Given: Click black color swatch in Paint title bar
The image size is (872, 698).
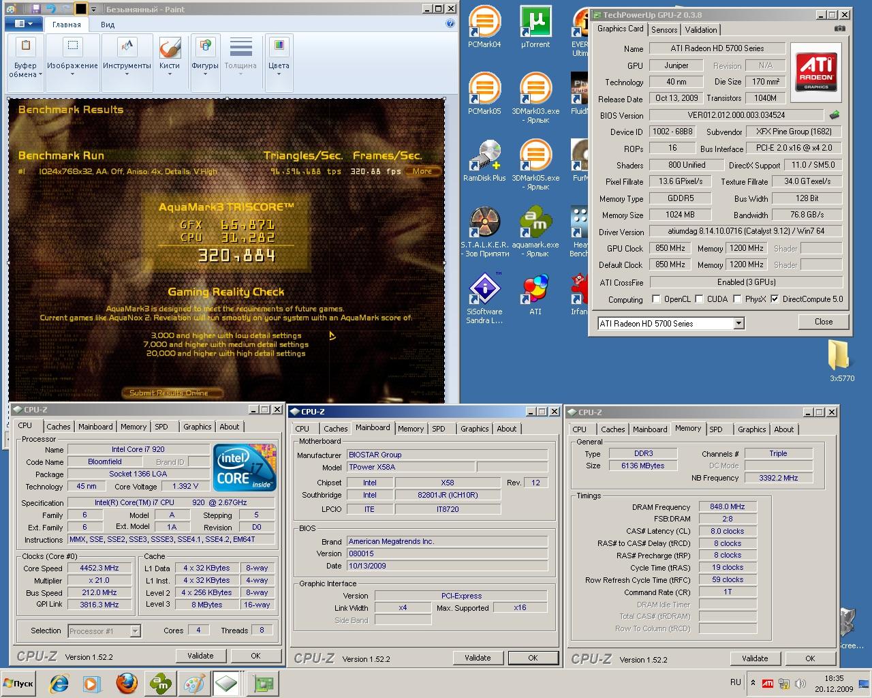Looking at the screenshot, I should [80, 10].
